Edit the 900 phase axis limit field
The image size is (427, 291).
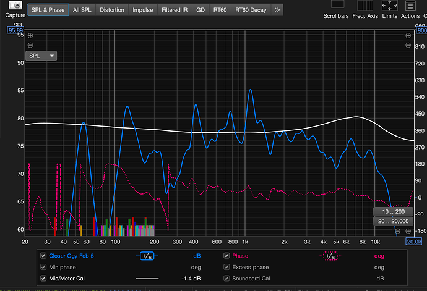pos(421,30)
